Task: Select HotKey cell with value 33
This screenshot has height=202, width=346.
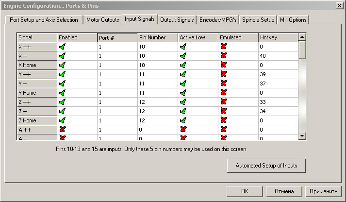Action: [278, 102]
